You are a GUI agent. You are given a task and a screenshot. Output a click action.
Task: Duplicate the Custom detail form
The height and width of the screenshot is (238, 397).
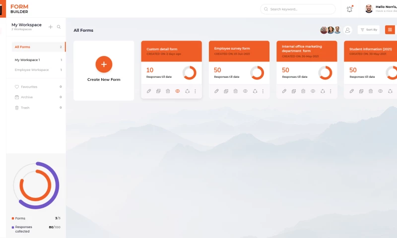(158, 91)
